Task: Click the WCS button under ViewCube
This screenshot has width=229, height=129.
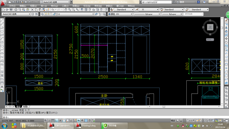Action: 210,39
